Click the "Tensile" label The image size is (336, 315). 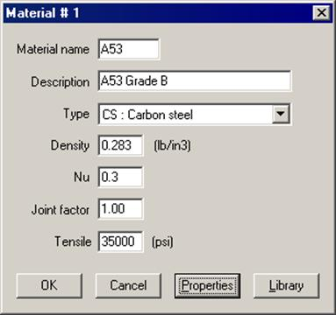[x=73, y=241]
